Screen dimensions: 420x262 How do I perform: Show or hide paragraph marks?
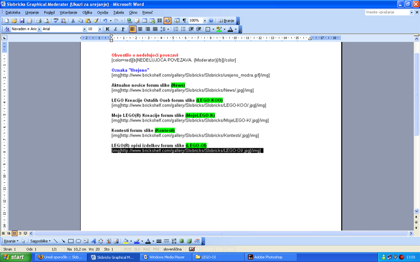tap(184, 20)
